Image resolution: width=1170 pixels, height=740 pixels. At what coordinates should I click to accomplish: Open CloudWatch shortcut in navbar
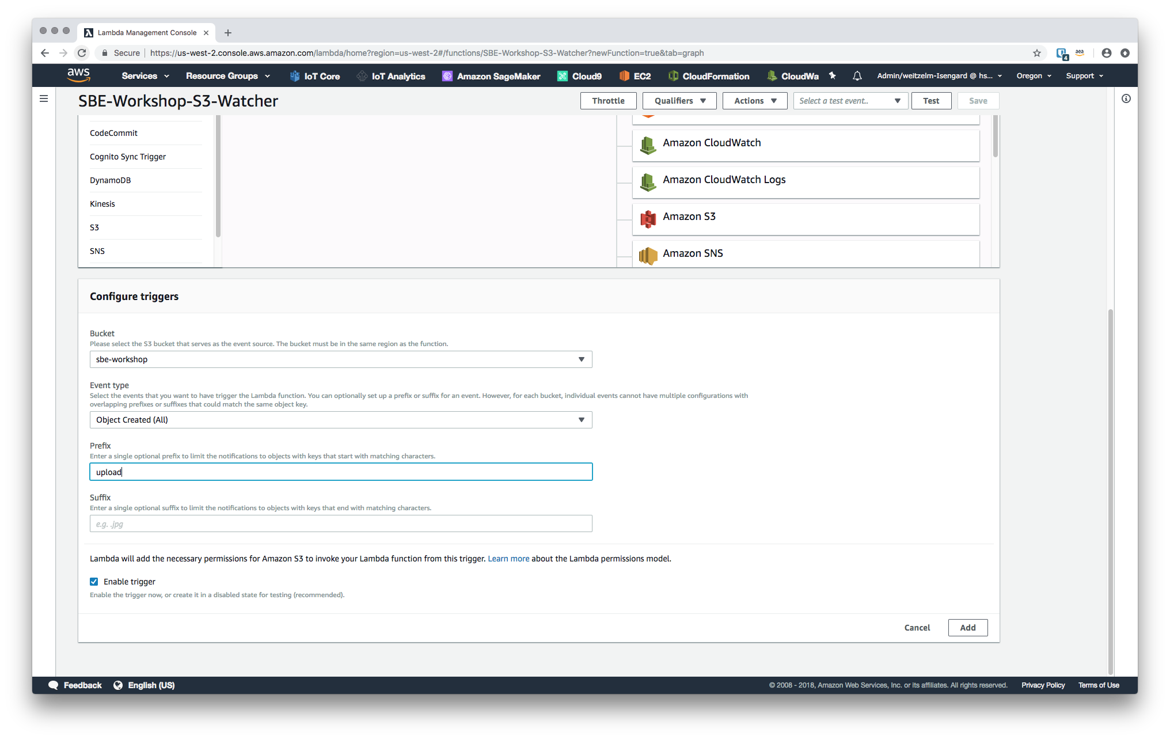coord(793,76)
